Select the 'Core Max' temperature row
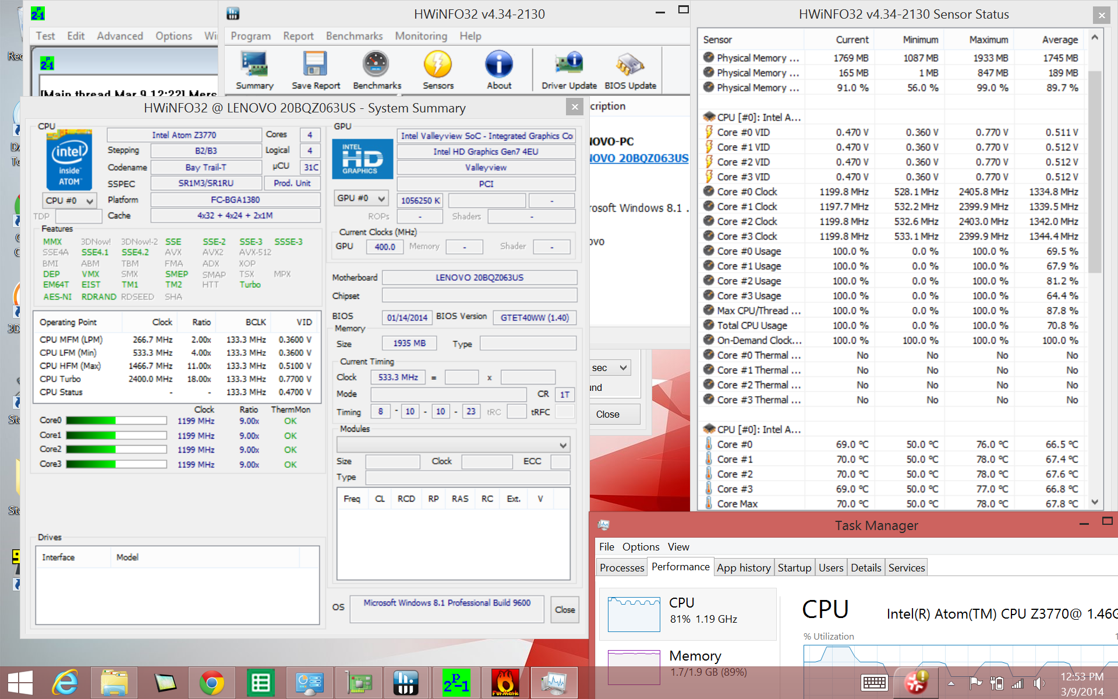Screen dimensions: 1118x699 click(x=891, y=504)
